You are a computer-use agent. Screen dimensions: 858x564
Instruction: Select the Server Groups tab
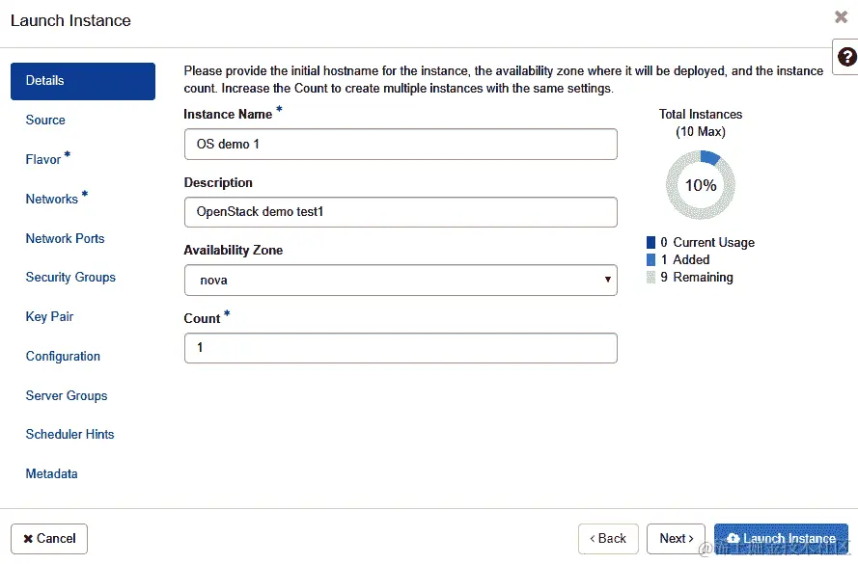click(x=67, y=396)
